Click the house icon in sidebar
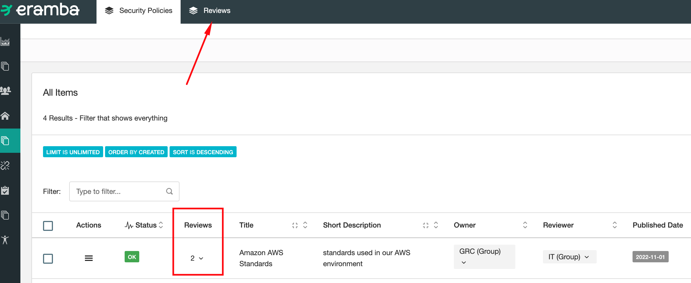 [5, 116]
